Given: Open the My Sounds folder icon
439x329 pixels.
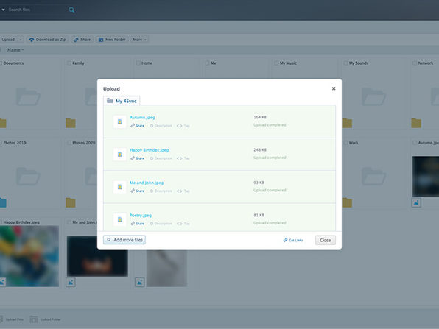Looking at the screenshot, I should [x=373, y=96].
